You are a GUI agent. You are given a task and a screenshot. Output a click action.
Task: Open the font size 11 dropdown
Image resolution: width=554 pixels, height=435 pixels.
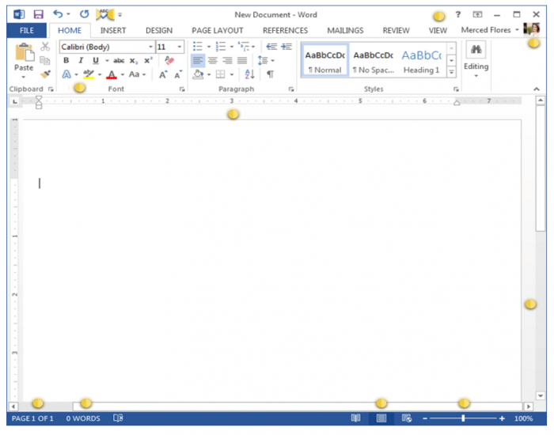coord(180,47)
